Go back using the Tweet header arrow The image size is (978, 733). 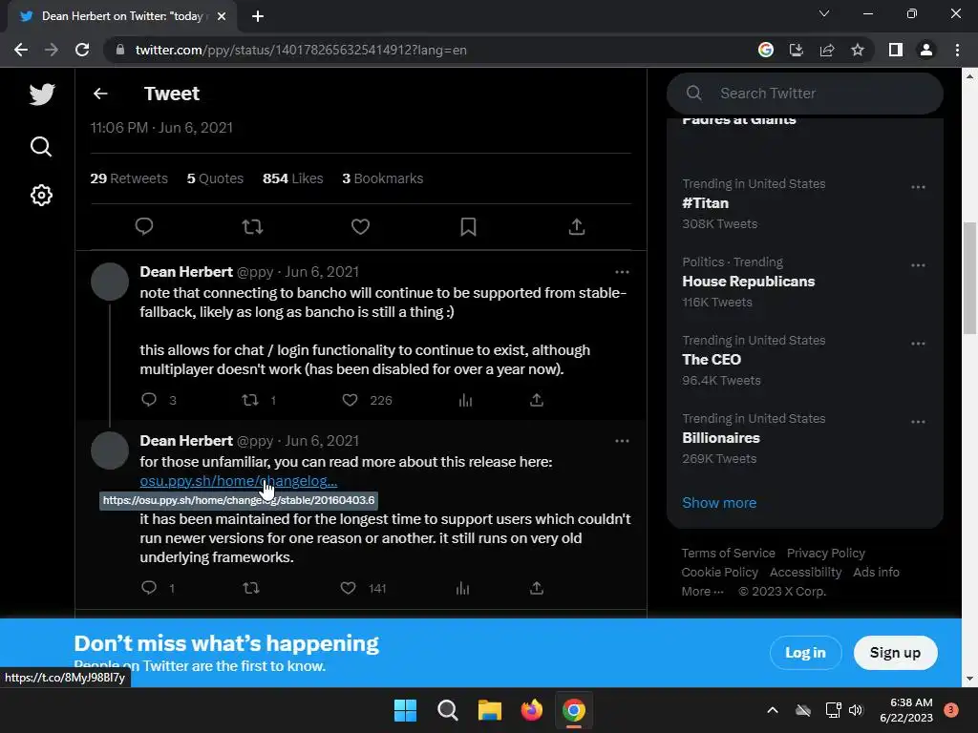[100, 94]
